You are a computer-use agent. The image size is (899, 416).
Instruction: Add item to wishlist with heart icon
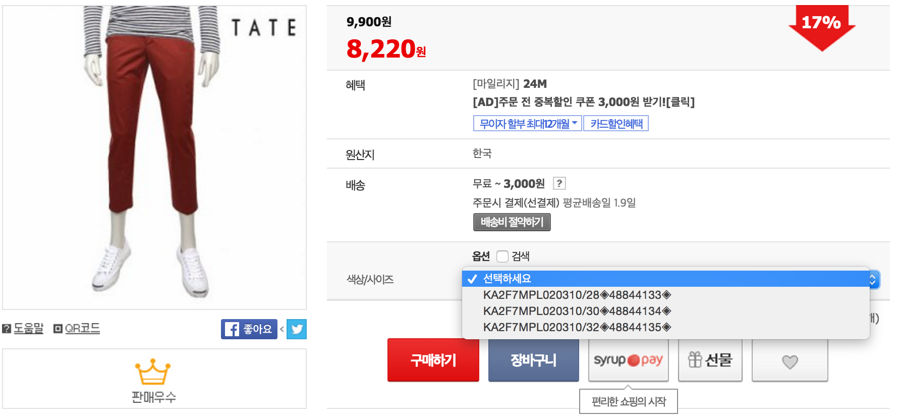[x=790, y=360]
